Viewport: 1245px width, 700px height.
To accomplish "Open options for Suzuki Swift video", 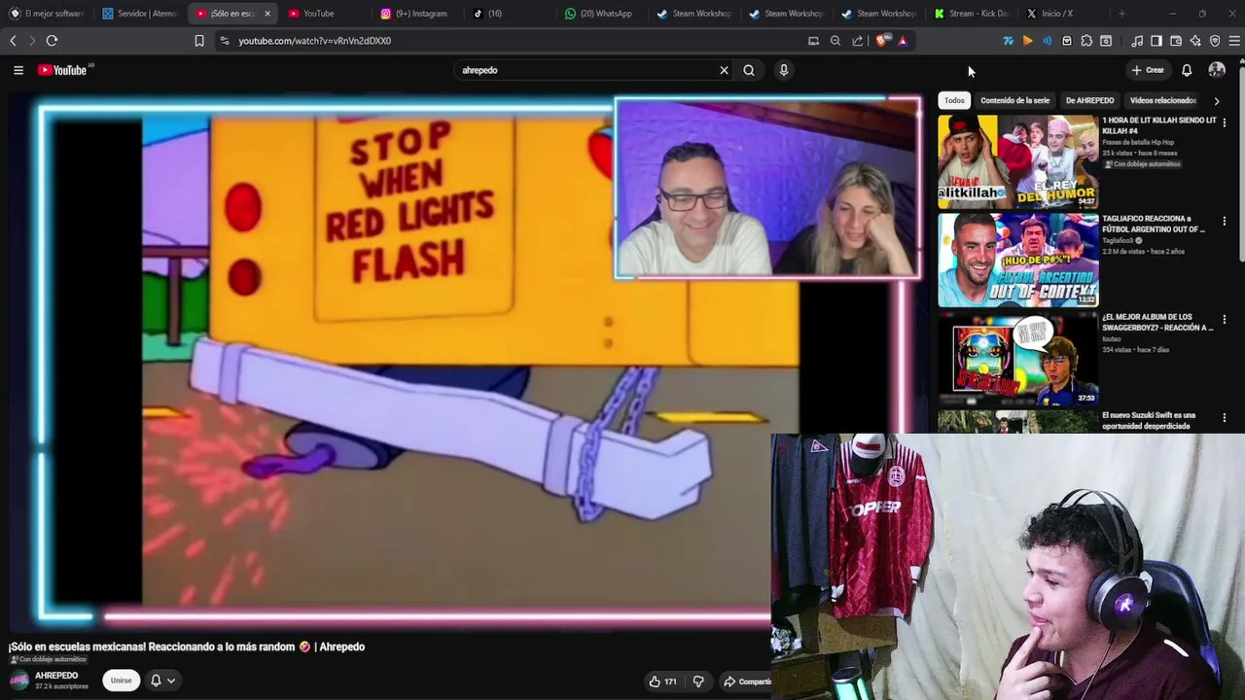I will click(x=1225, y=418).
